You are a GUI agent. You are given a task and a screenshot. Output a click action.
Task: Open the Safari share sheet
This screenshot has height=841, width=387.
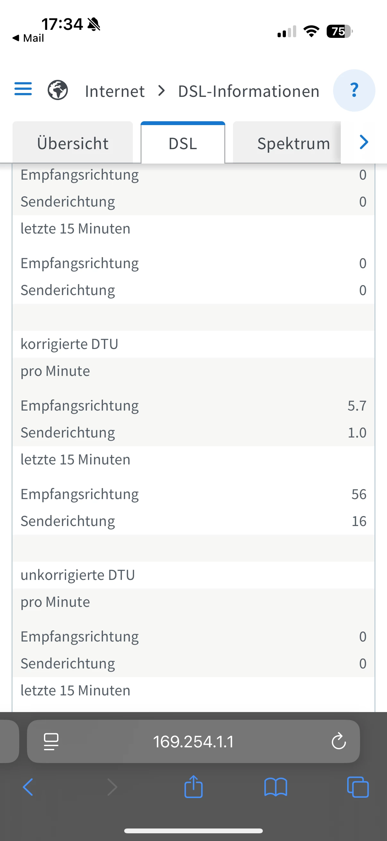coord(193,787)
